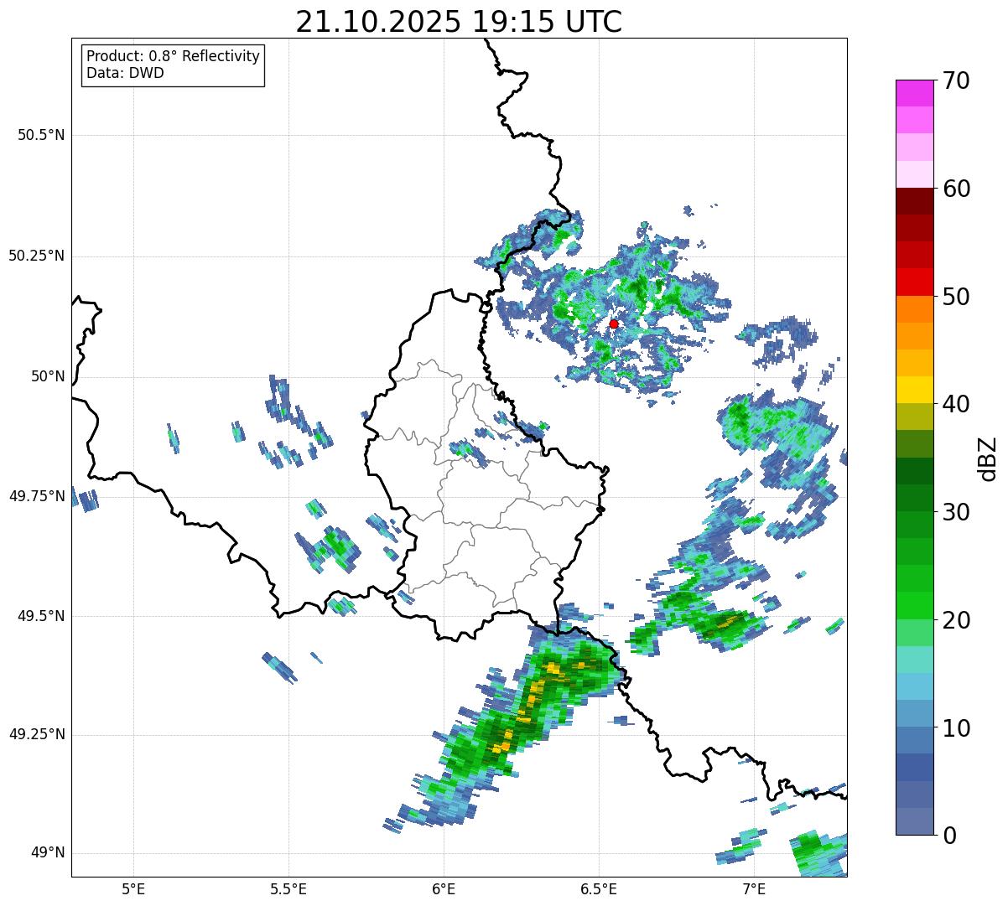The height and width of the screenshot is (906, 1008).
Task: Click the colorbar tick label 10
Action: [956, 728]
